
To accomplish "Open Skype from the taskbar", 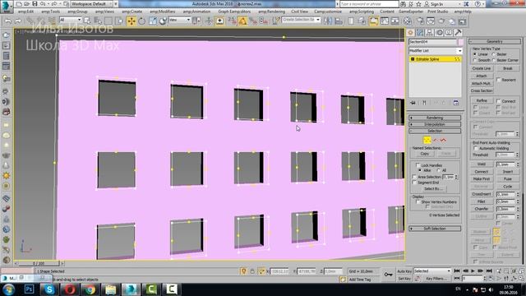I will (x=49, y=289).
